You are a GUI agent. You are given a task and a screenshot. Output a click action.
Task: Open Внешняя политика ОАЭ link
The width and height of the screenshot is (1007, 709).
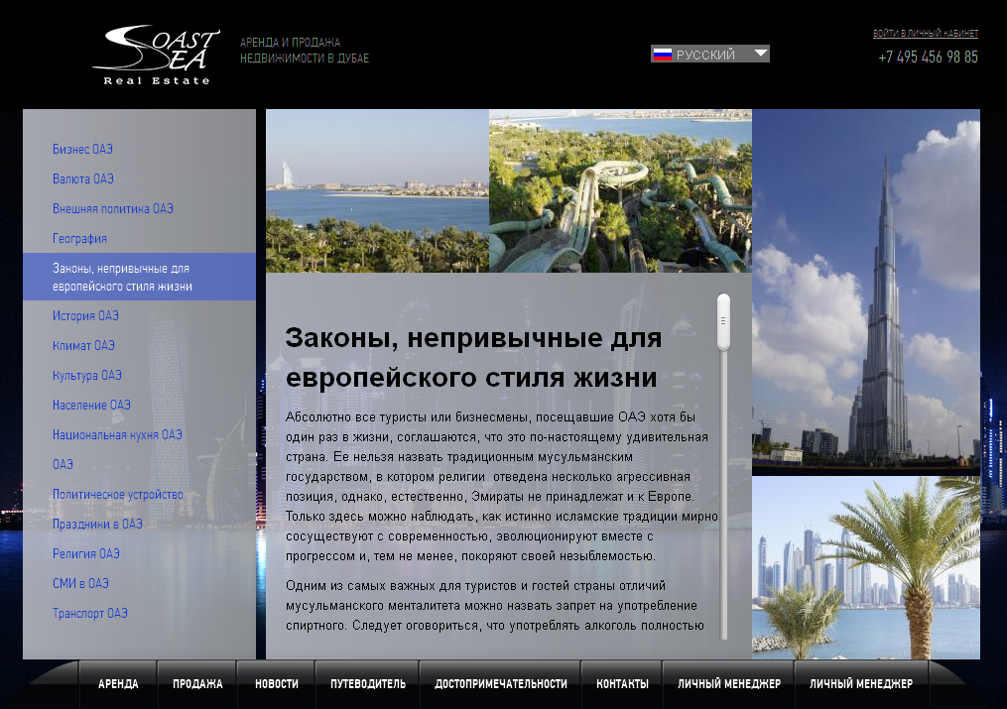[113, 208]
